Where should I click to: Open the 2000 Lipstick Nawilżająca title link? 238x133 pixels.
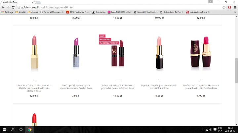(76, 87)
